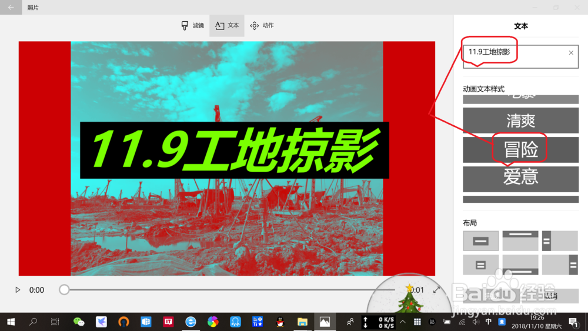
Task: Choose the 冒险 animated text style
Action: [x=520, y=149]
